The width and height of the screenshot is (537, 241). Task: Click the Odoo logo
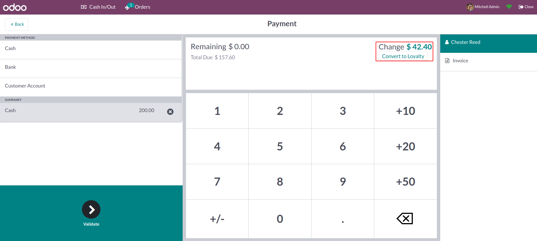15,7
